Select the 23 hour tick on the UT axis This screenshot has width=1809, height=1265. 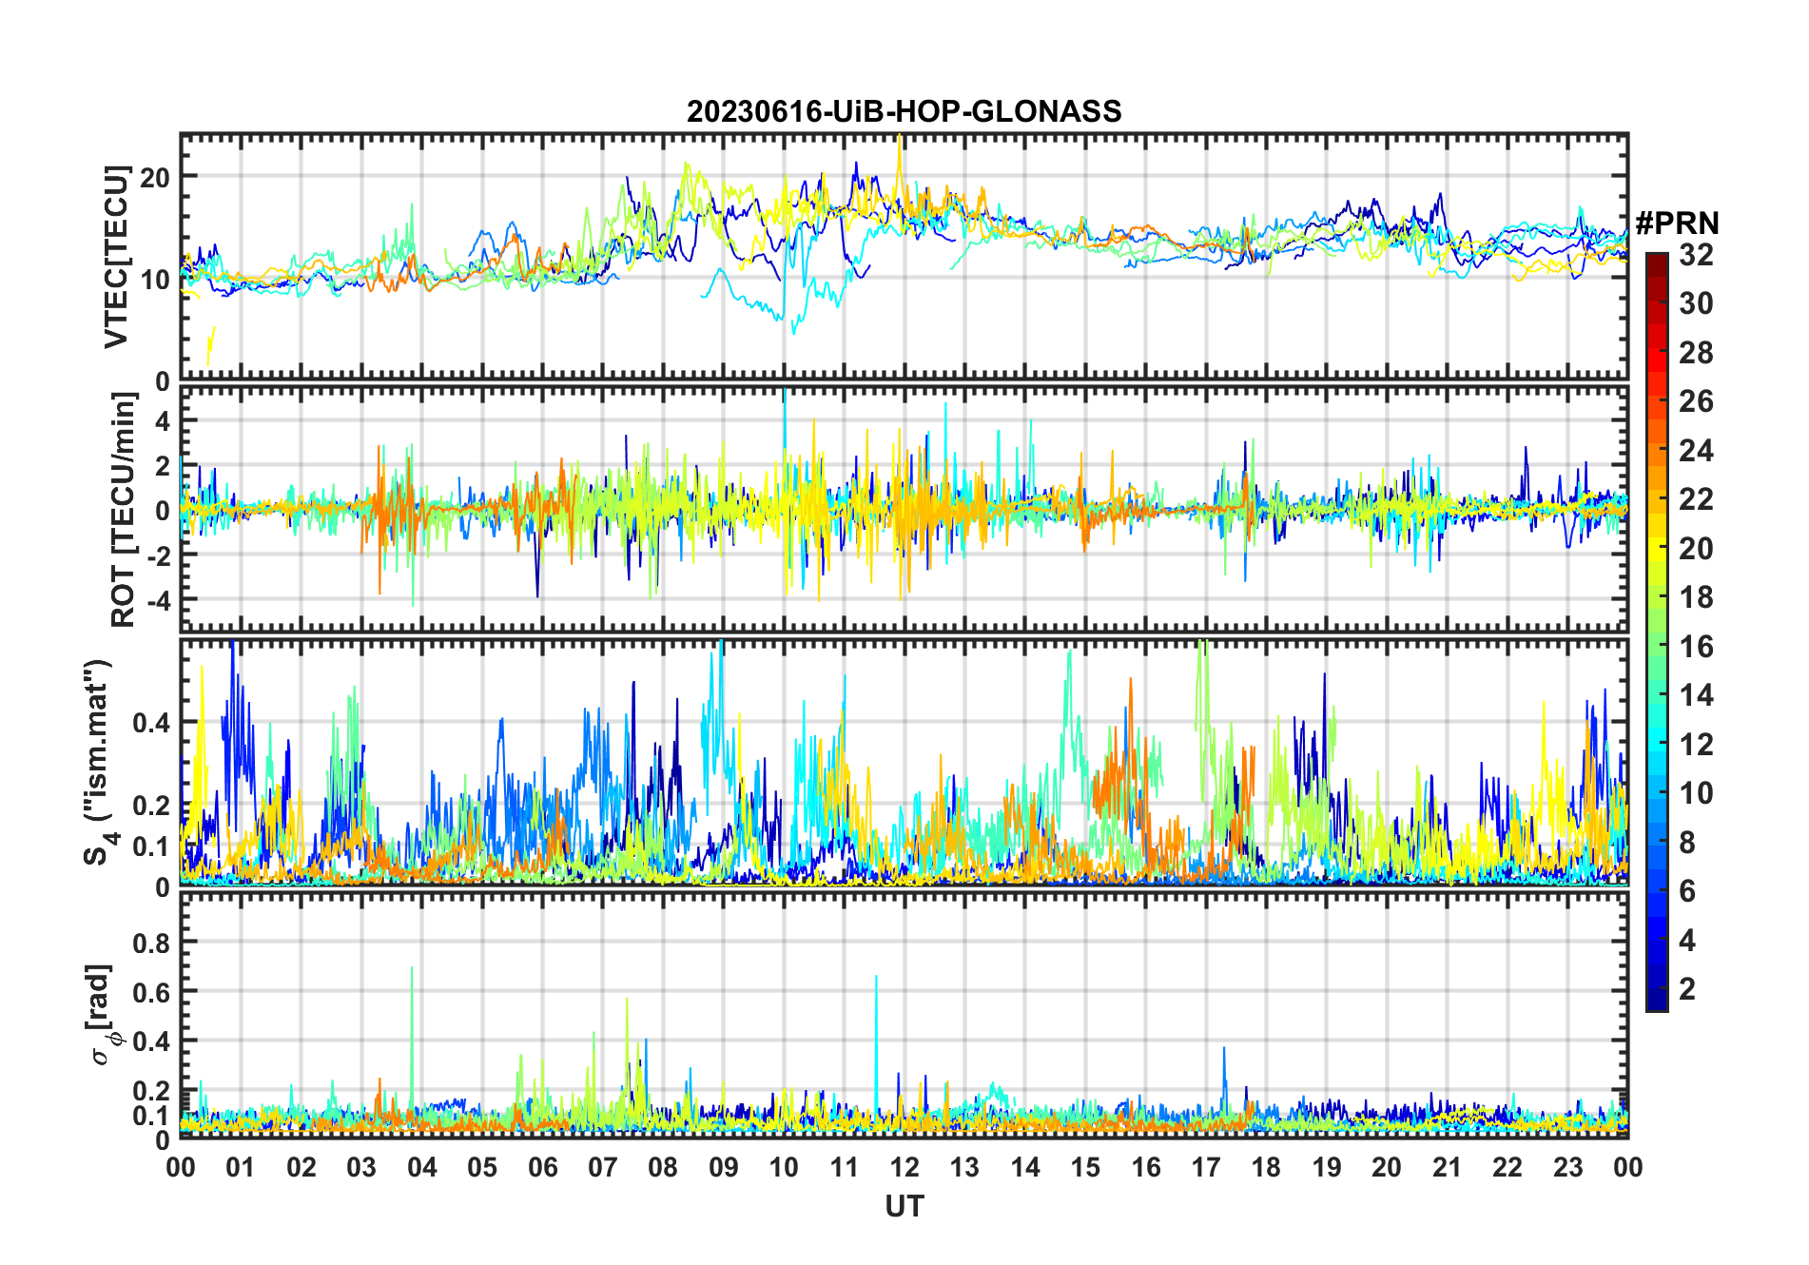click(1567, 1167)
